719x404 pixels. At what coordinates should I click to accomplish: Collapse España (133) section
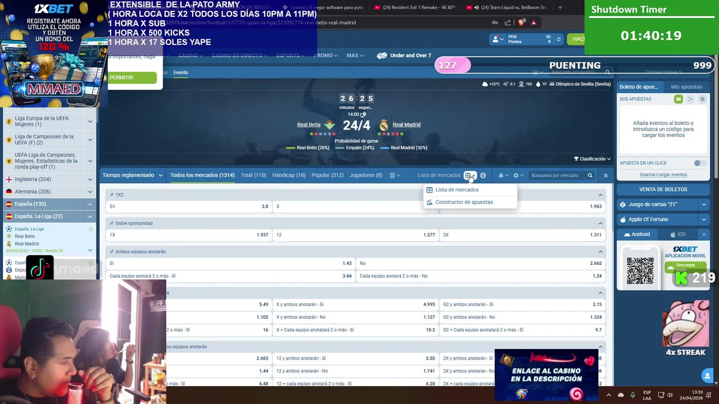pos(90,204)
